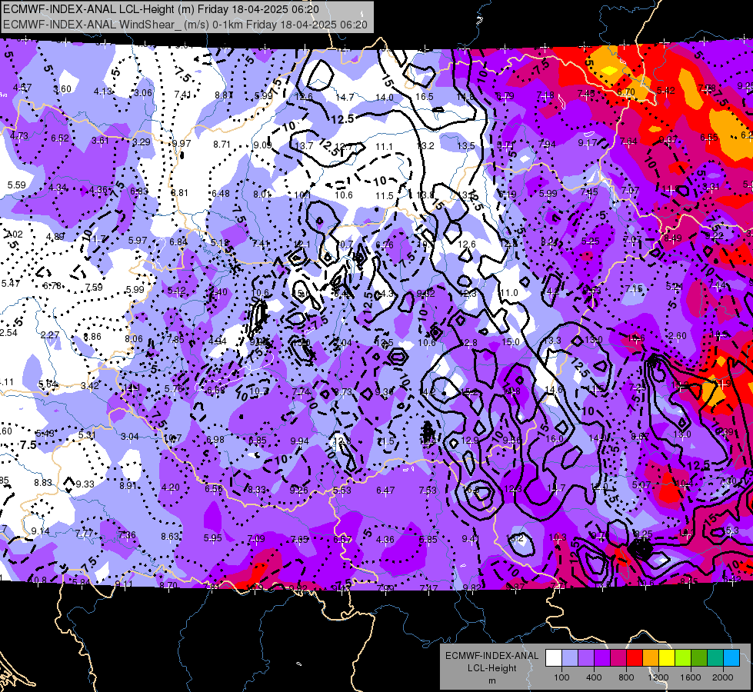Click the wind shear value 3.29
The height and width of the screenshot is (692, 753).
[142, 141]
